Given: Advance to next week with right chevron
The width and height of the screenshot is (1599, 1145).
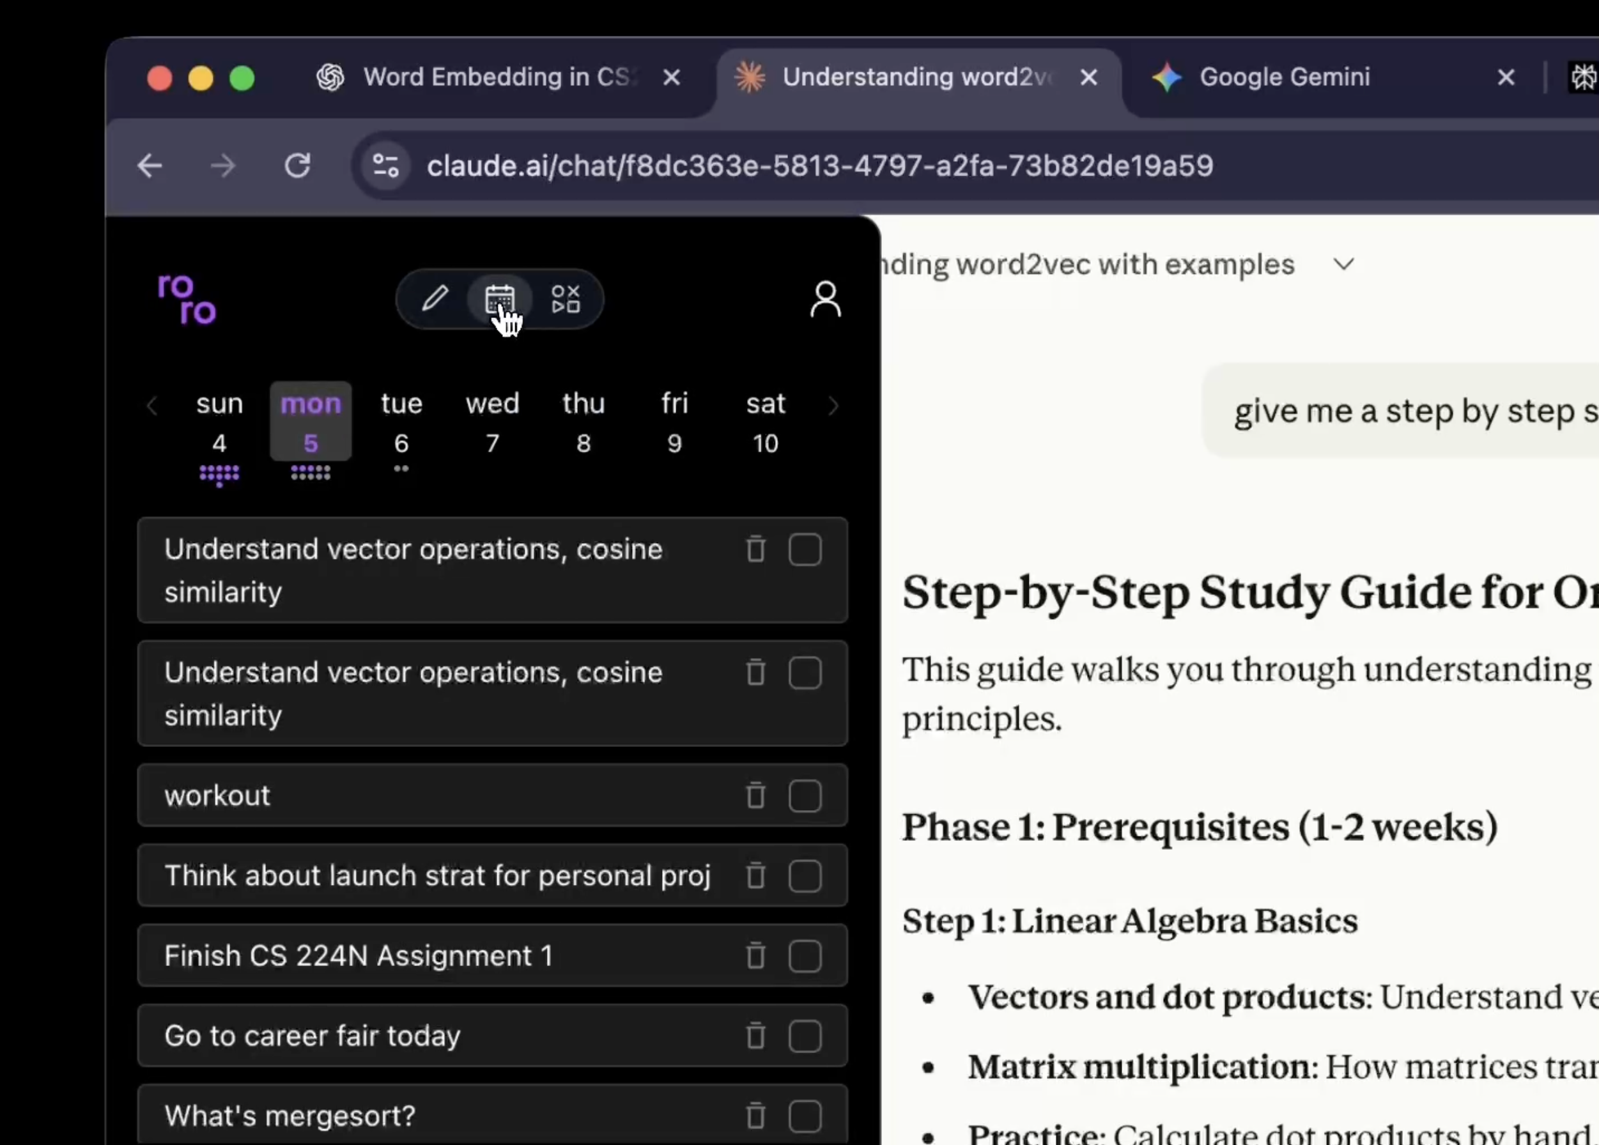Looking at the screenshot, I should 834,406.
